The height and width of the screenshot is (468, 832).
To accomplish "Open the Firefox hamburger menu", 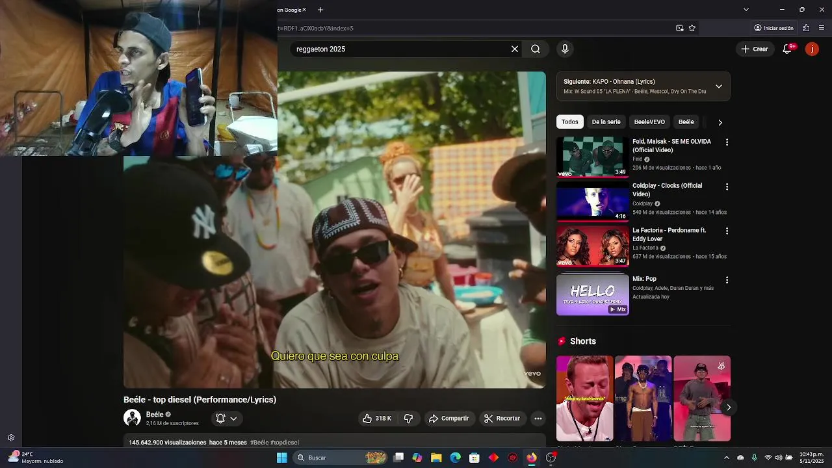I will click(822, 28).
